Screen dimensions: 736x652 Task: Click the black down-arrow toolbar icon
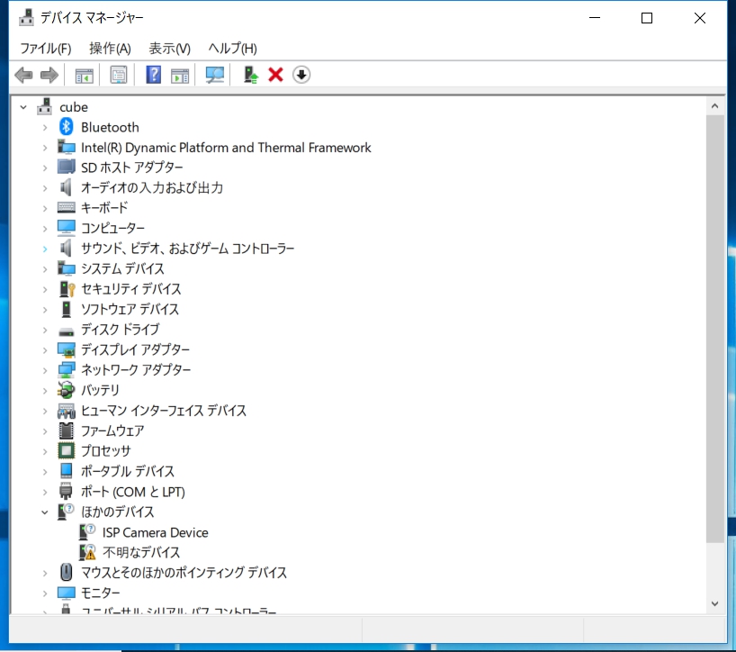coord(301,75)
